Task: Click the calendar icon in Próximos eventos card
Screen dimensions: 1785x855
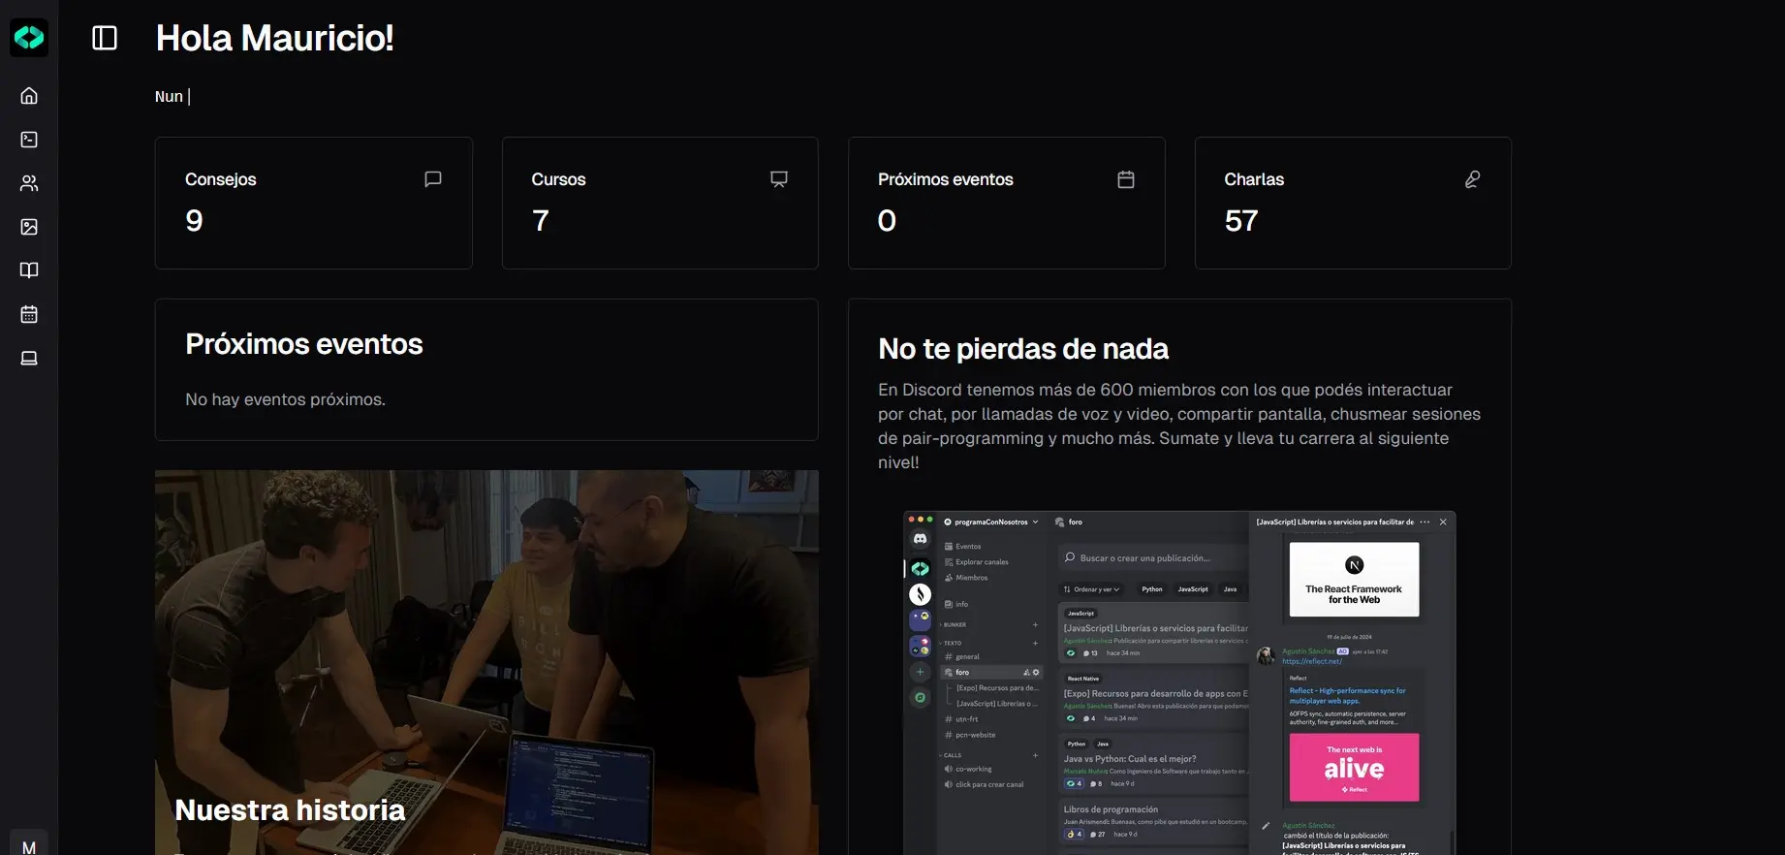Action: pyautogui.click(x=1126, y=179)
